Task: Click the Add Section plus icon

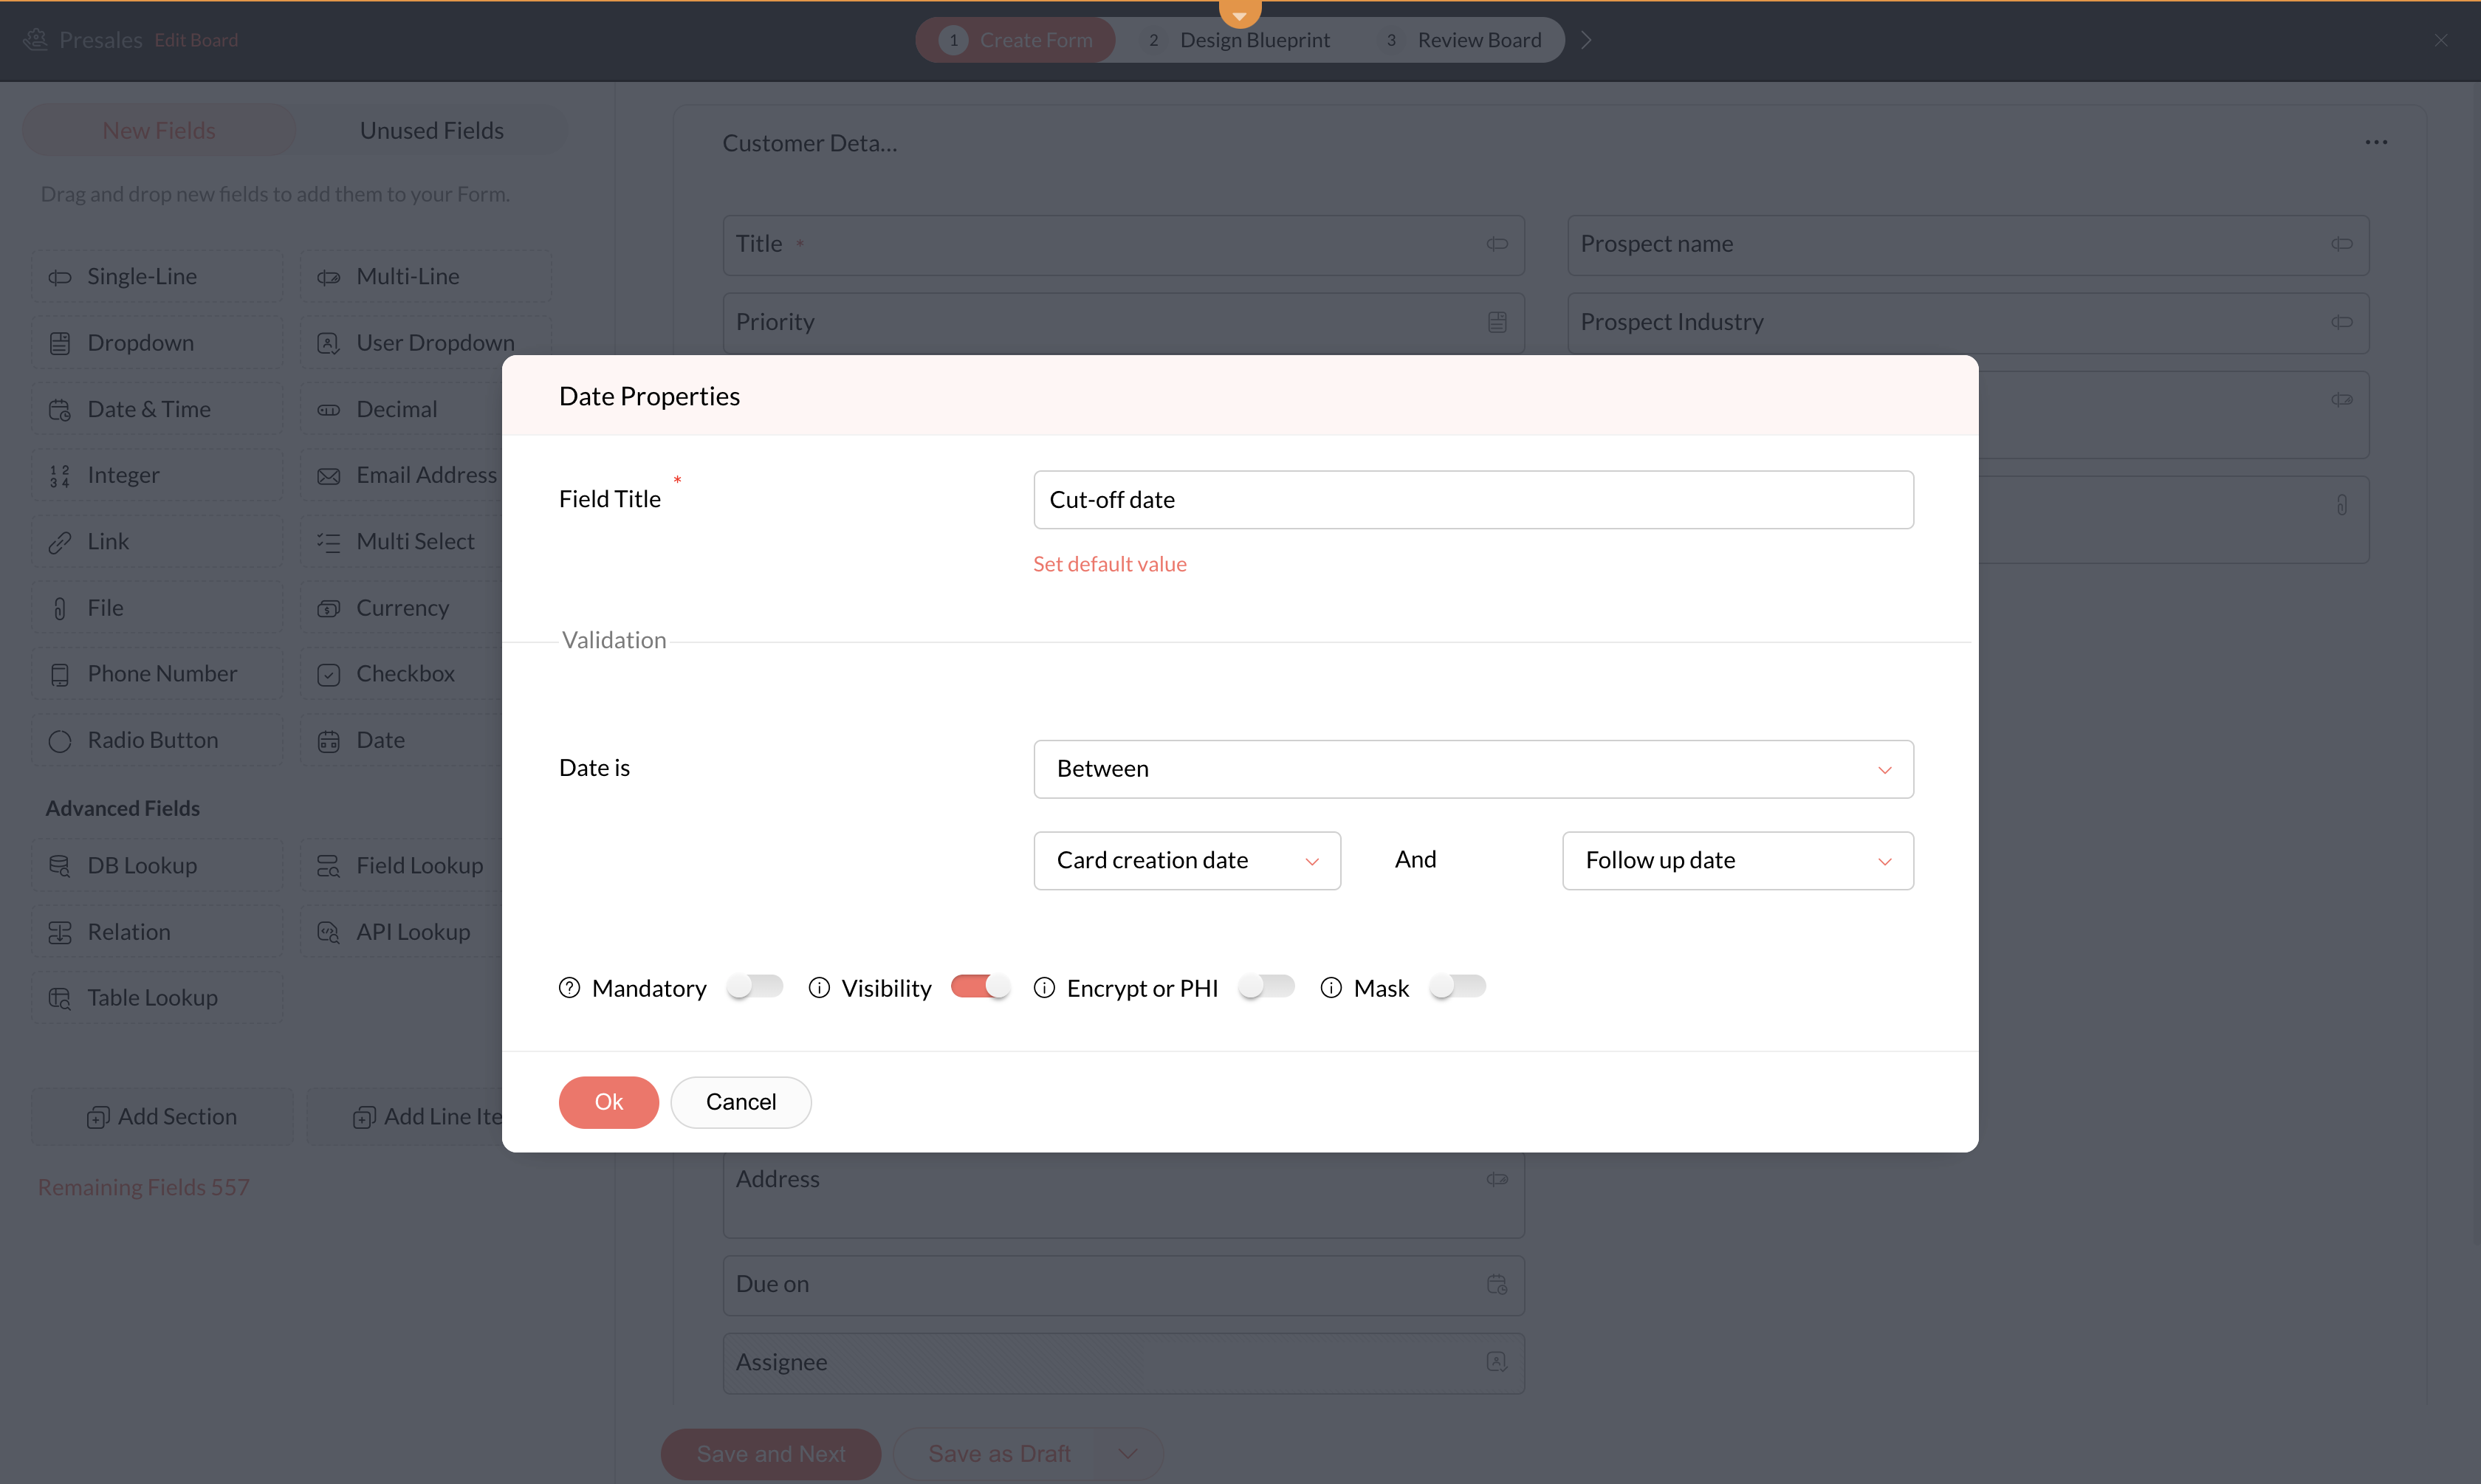Action: click(x=98, y=1117)
